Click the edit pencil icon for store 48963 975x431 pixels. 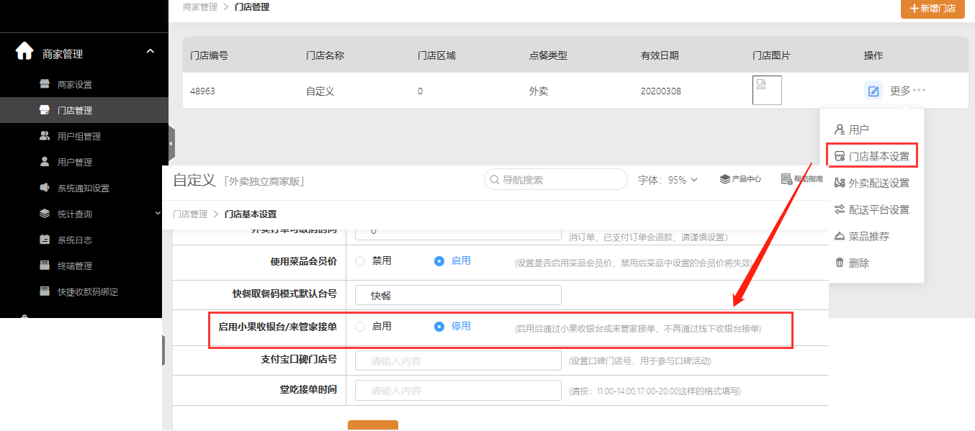(x=873, y=91)
